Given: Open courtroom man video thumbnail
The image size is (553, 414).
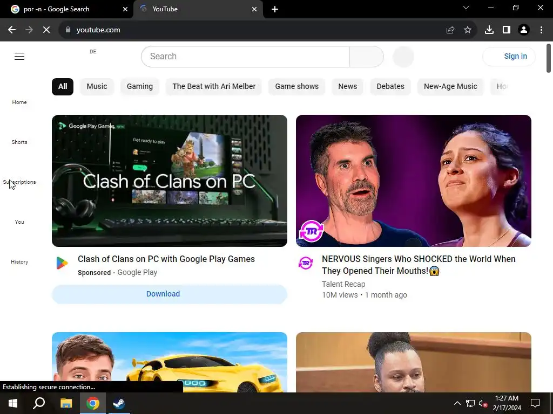Looking at the screenshot, I should tap(413, 362).
